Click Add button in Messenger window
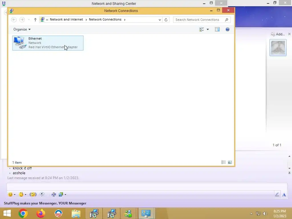292x219 pixels. 278,34
